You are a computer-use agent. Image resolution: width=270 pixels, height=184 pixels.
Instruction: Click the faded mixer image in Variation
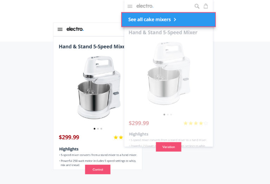click(x=169, y=73)
